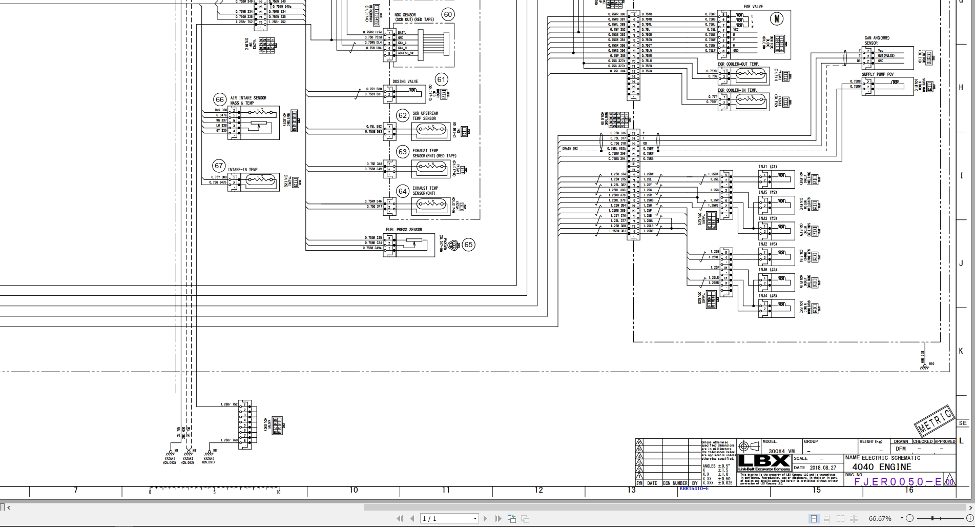975x527 pixels.
Task: Toggle facing pages layout mode
Action: point(840,518)
